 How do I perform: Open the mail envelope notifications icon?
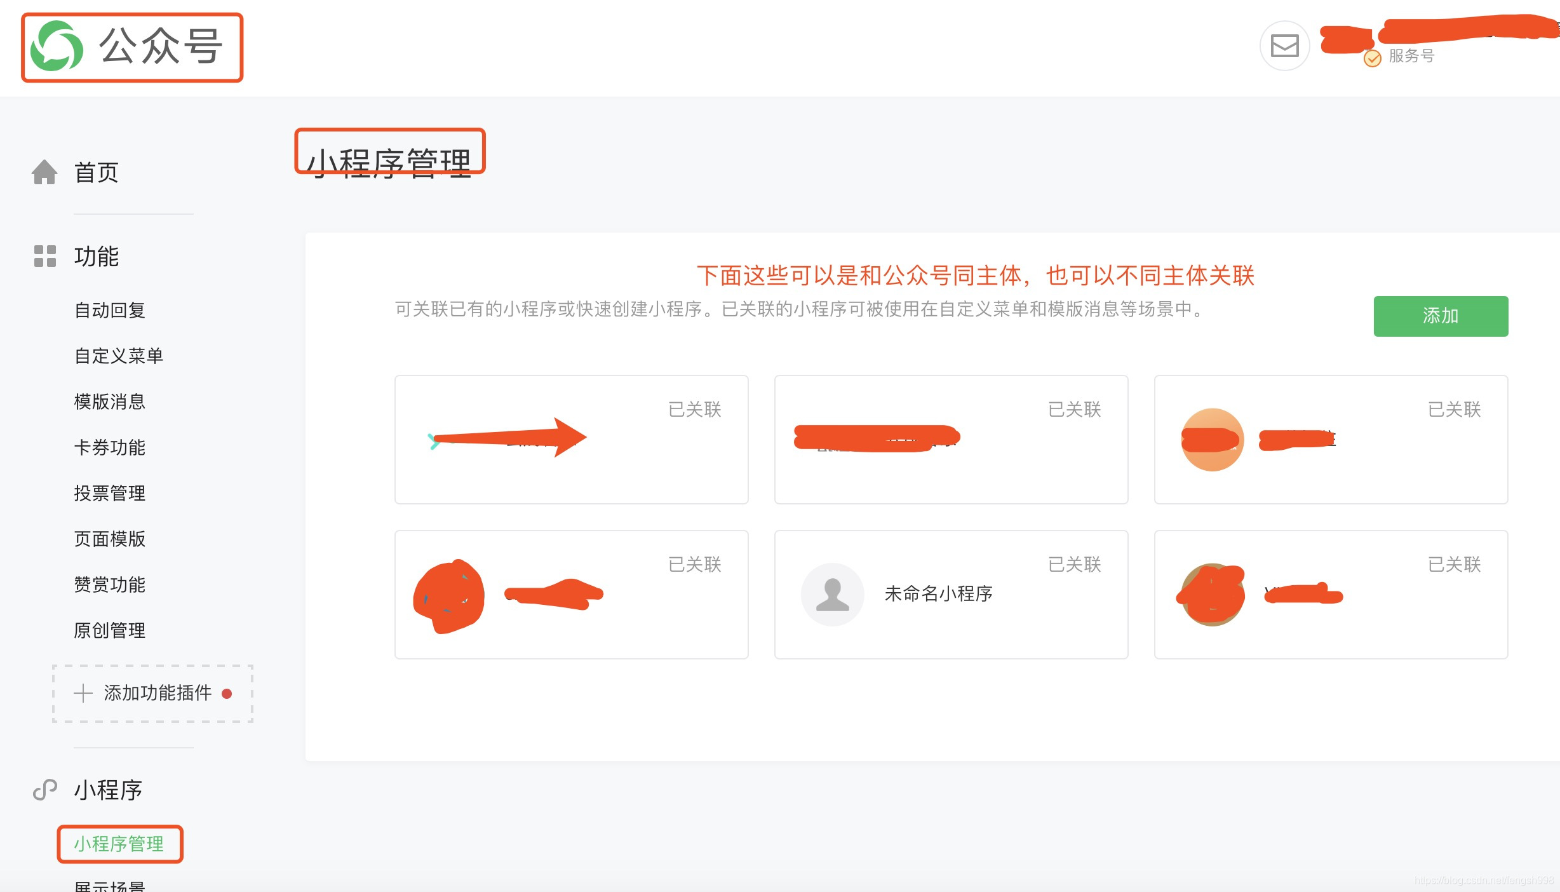[x=1284, y=46]
